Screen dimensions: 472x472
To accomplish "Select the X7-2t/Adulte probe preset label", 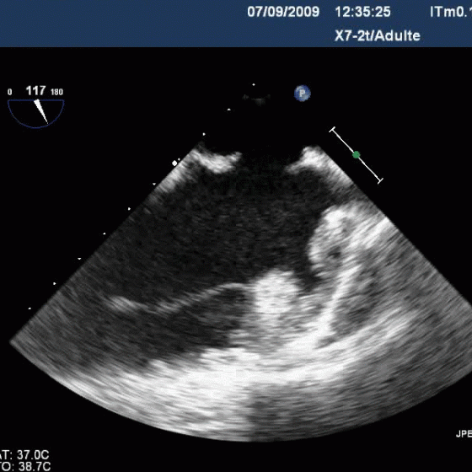I will [378, 36].
